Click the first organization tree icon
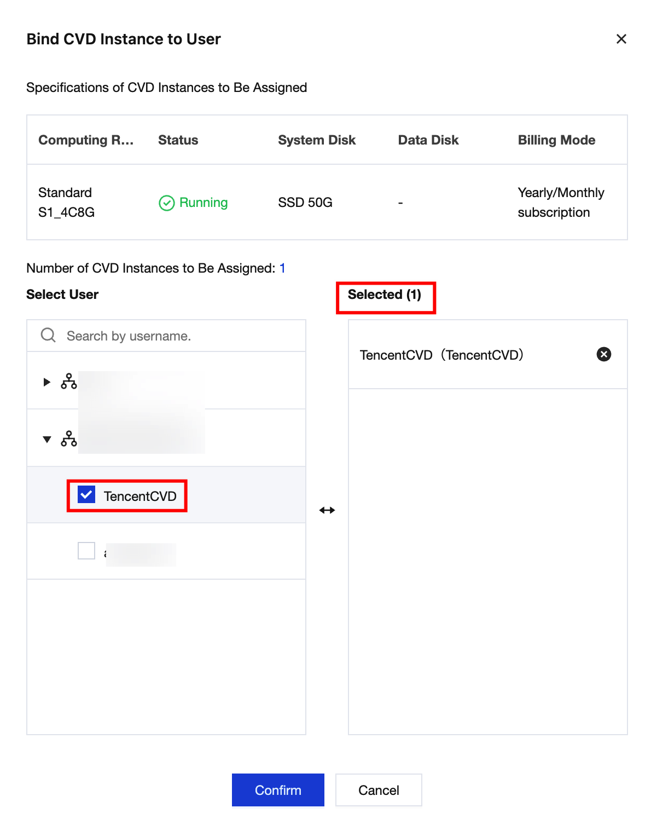Viewport: 651px width, 831px height. (69, 381)
